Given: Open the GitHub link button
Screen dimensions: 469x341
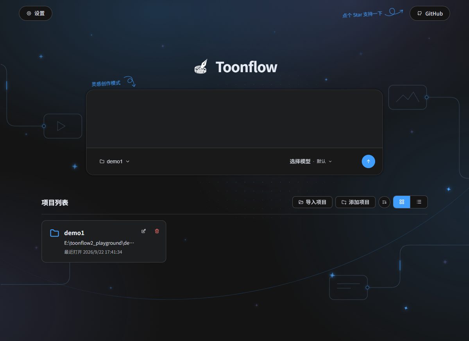Looking at the screenshot, I should [x=430, y=13].
